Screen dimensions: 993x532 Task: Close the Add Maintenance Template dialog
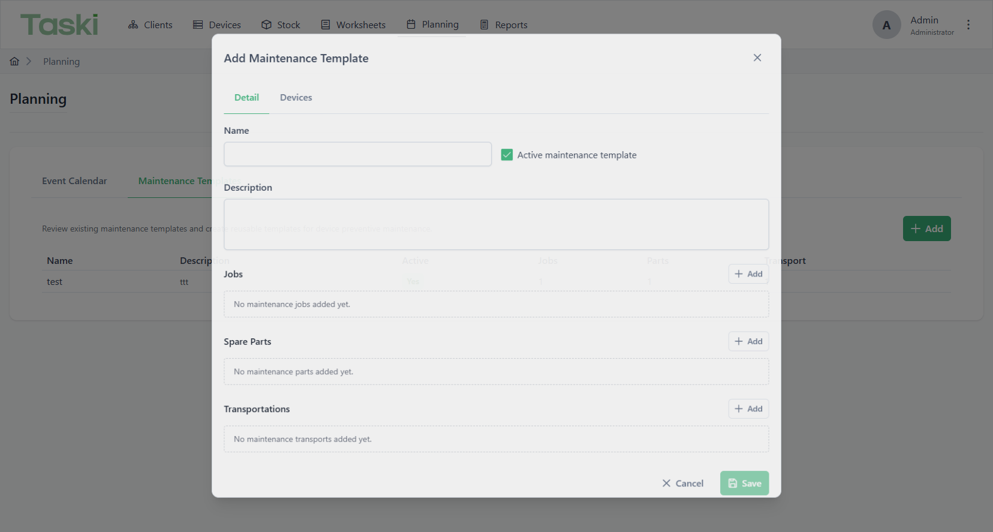[x=757, y=58]
